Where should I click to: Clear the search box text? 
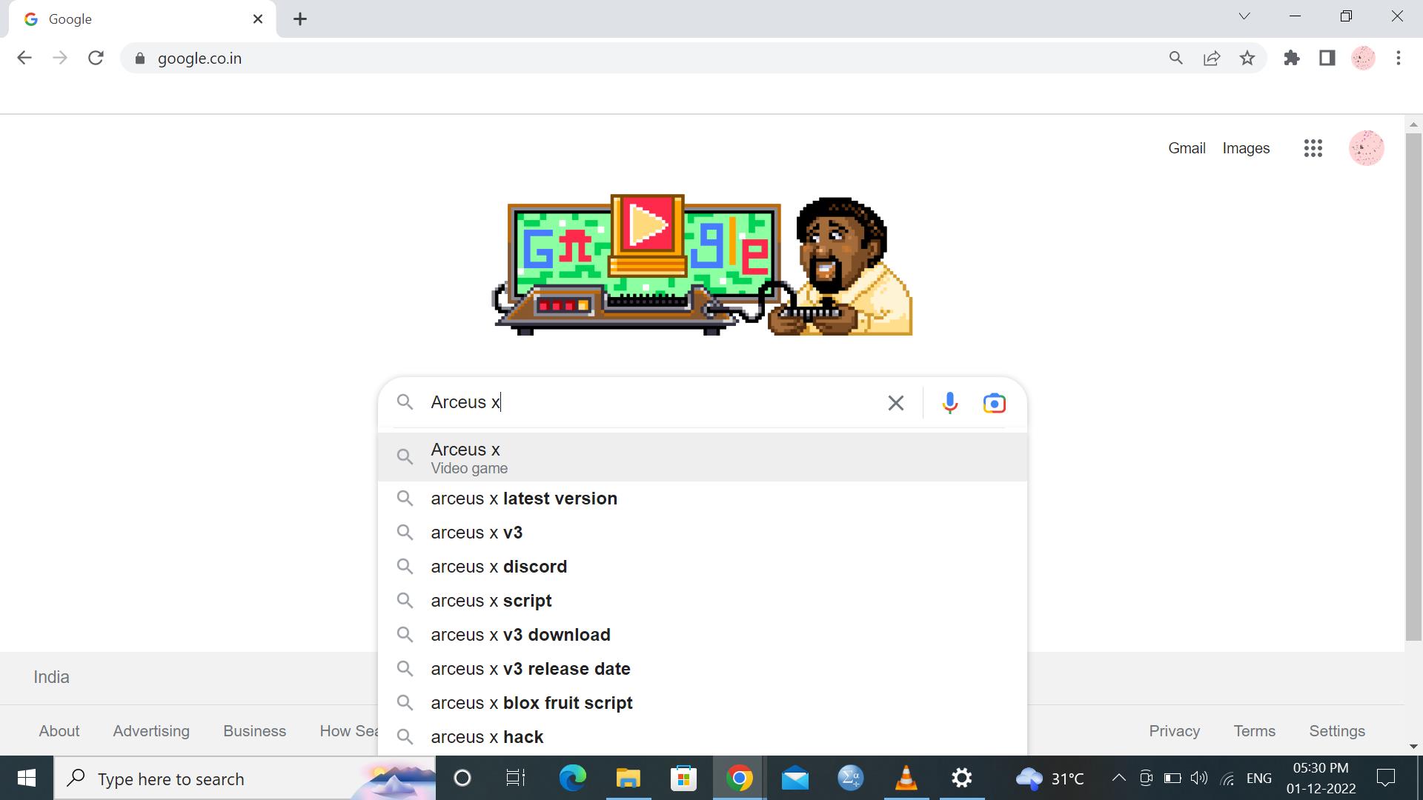896,403
